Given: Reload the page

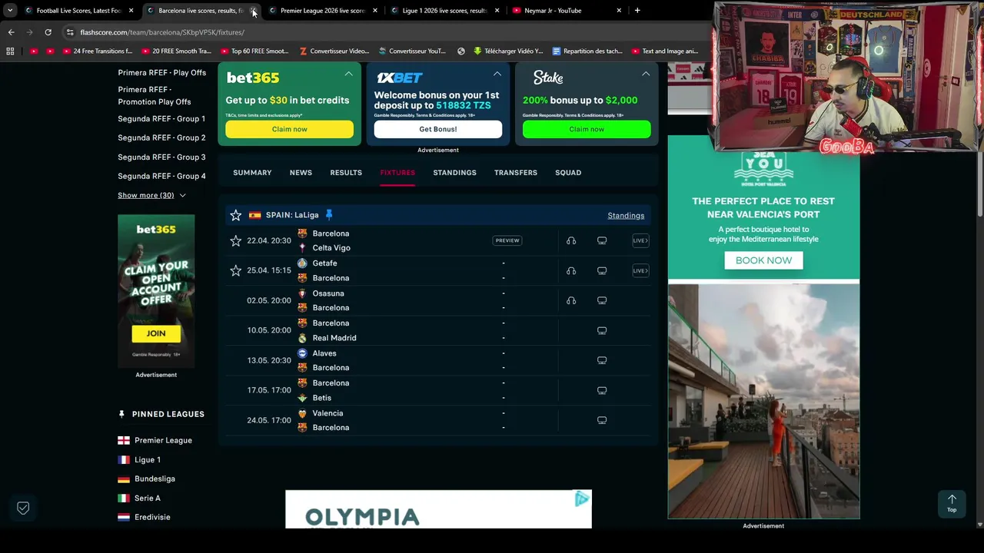Looking at the screenshot, I should pyautogui.click(x=48, y=32).
